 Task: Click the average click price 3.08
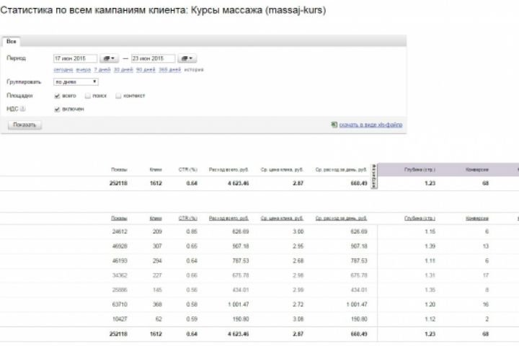298,319
